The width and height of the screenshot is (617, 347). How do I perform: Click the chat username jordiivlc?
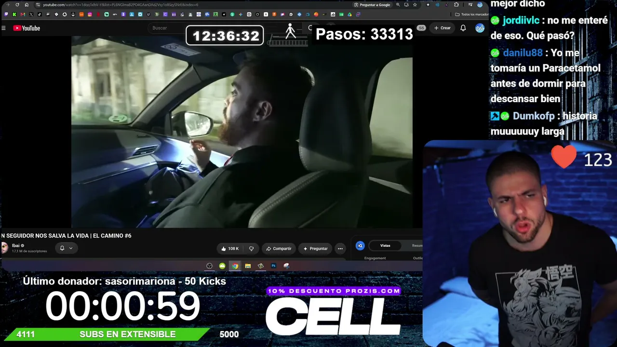click(x=521, y=21)
